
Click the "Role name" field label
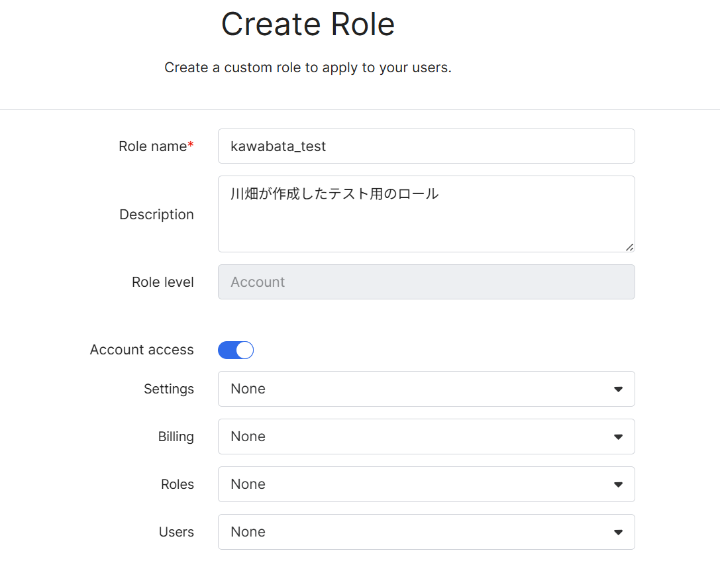(x=152, y=146)
